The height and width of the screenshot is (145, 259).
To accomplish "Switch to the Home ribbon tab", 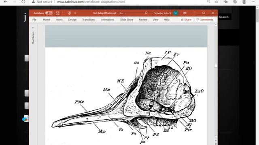I will [x=47, y=20].
